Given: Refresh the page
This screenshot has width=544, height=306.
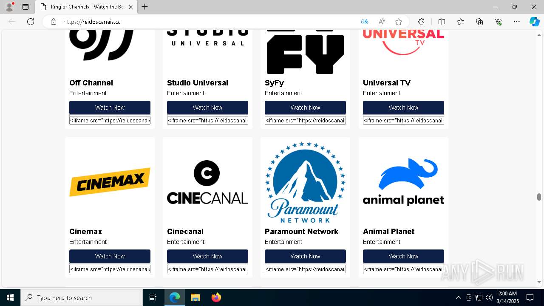Looking at the screenshot, I should [x=31, y=22].
